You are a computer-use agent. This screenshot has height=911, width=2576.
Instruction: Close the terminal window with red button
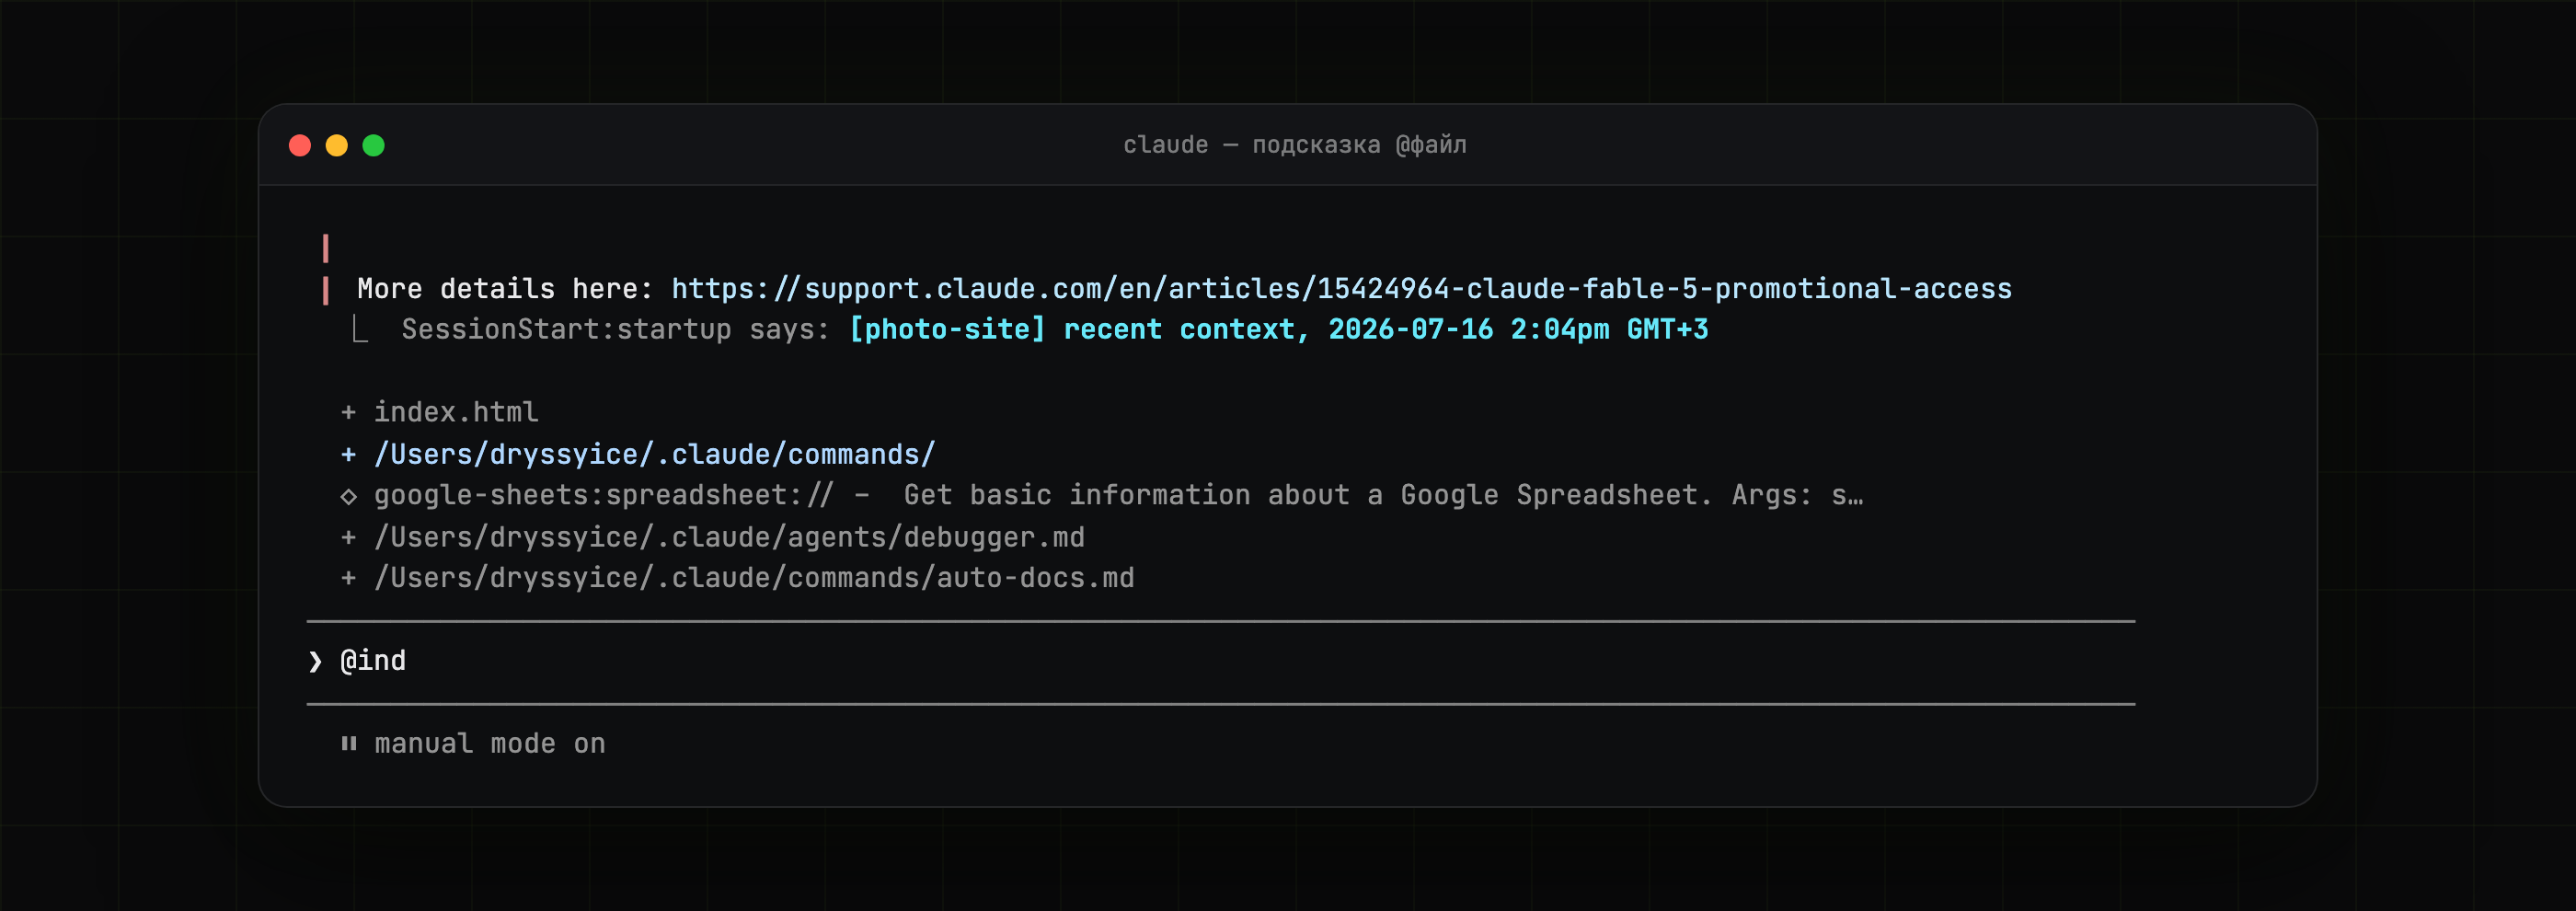300,146
